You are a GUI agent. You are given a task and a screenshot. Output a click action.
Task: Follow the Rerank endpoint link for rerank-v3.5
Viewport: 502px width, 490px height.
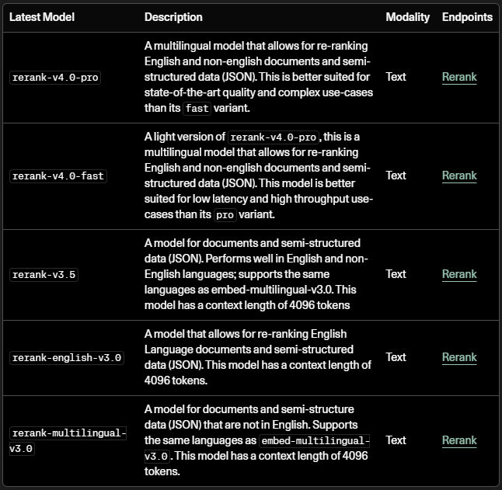point(458,274)
